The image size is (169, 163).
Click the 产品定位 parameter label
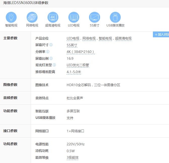click(42, 39)
